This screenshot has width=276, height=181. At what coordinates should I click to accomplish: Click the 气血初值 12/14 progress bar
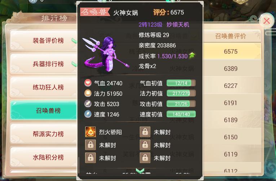[x=181, y=83]
